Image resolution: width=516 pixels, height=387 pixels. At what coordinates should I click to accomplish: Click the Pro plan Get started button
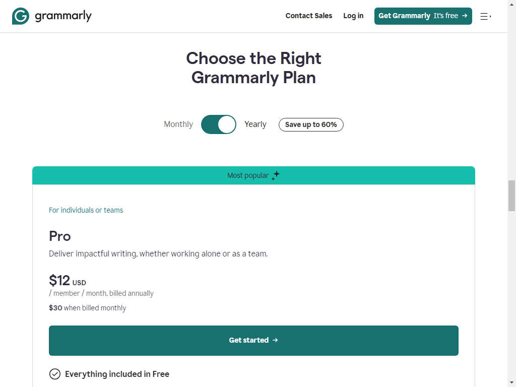coord(253,341)
